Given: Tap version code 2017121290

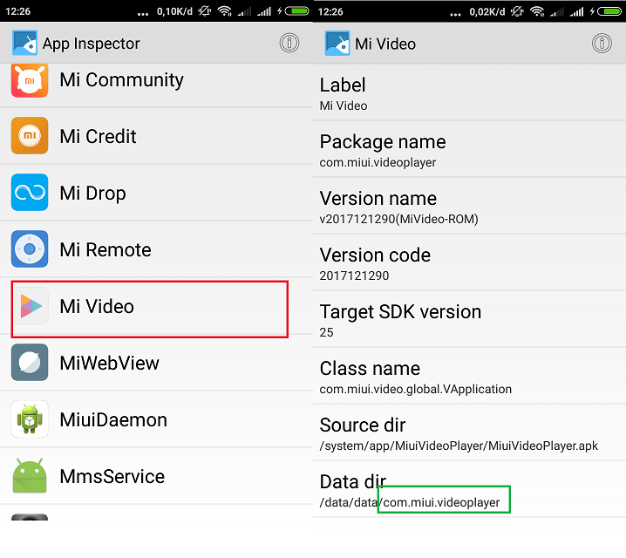Looking at the screenshot, I should 354,276.
